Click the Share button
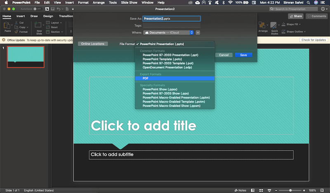This screenshot has width=330, height=193. [x=296, y=16]
